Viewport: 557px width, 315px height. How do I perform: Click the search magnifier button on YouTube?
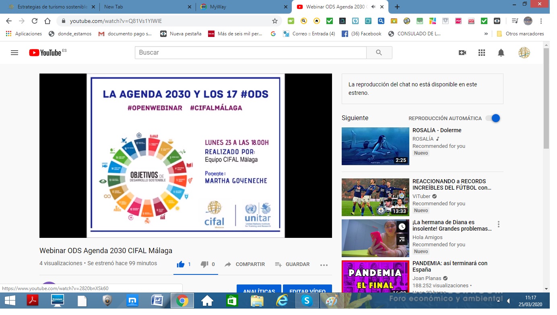379,53
